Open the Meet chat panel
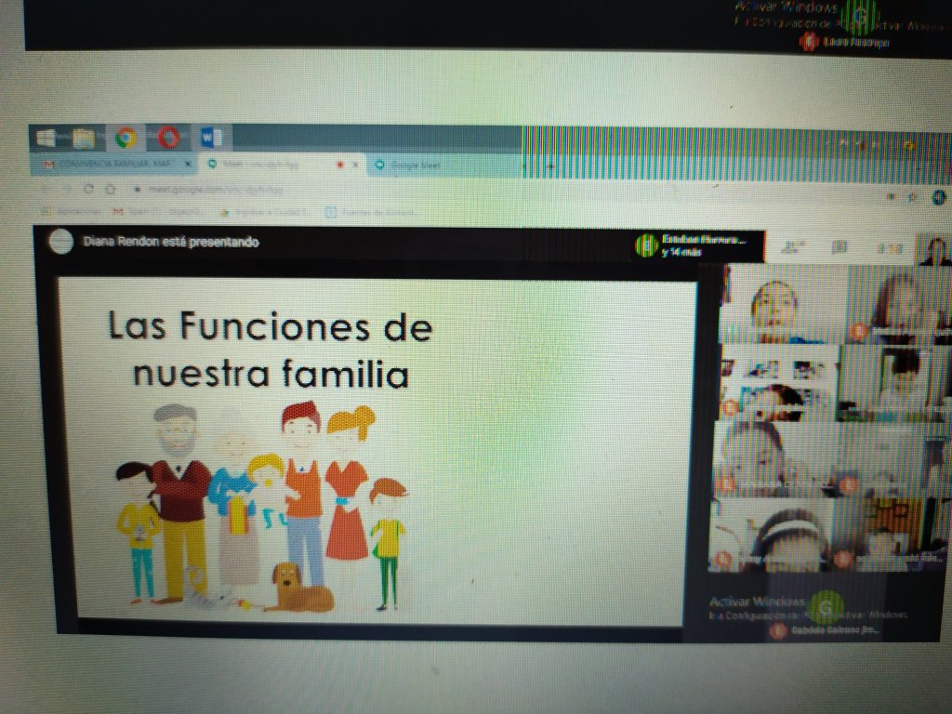 click(x=840, y=247)
